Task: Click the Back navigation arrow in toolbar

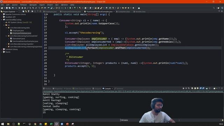Action: 128,8
